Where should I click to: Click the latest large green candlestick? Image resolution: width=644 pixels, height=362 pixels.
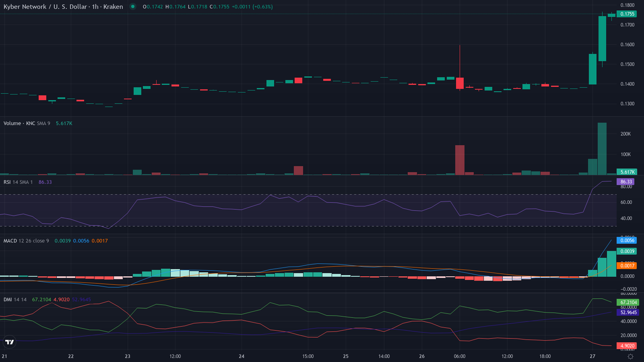602,39
